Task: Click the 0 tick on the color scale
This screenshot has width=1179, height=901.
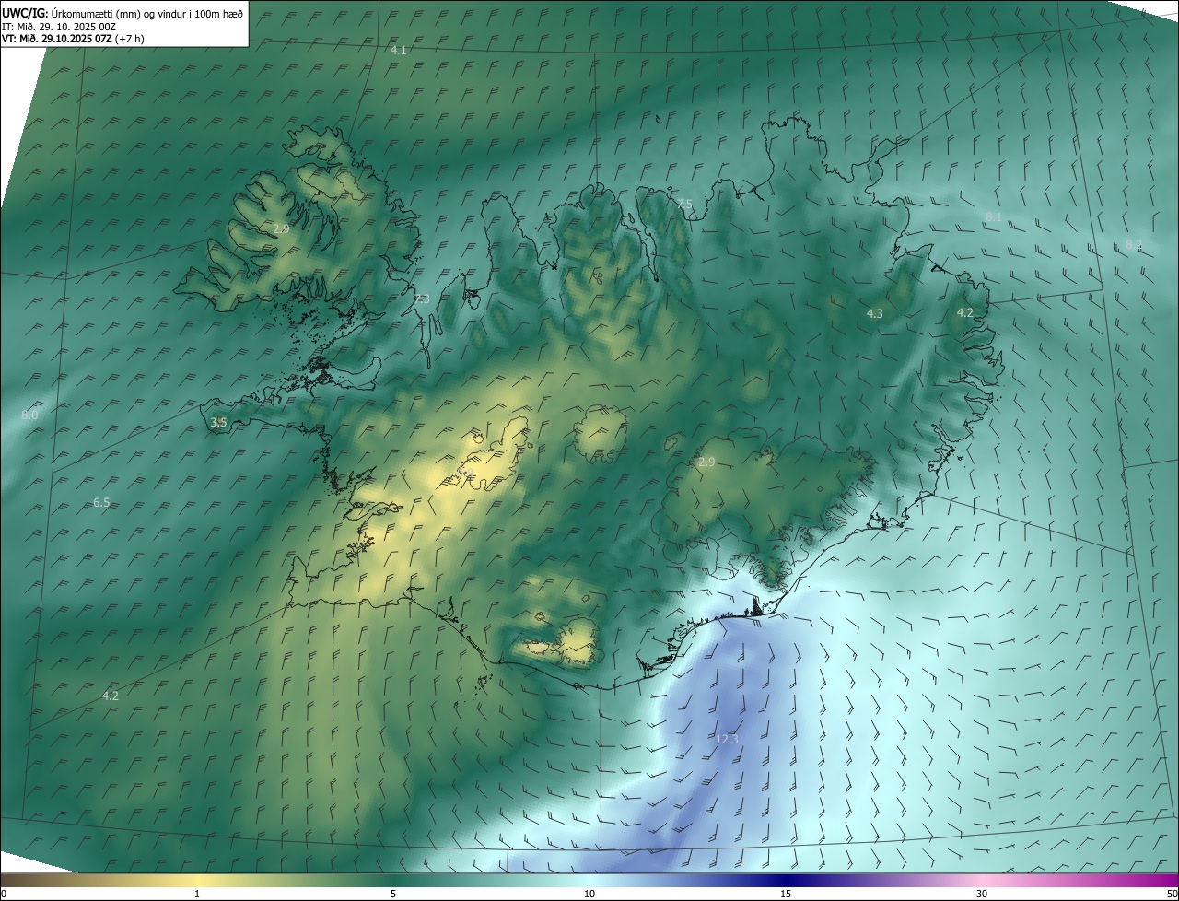Action: pos(4,894)
